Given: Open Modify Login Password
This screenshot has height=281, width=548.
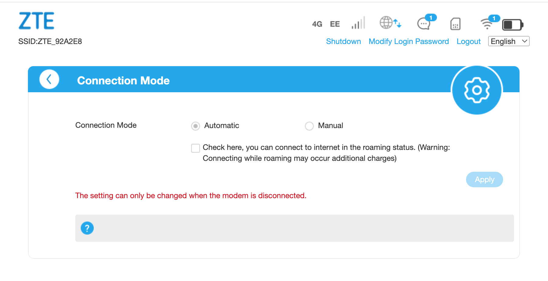Looking at the screenshot, I should click(x=408, y=41).
